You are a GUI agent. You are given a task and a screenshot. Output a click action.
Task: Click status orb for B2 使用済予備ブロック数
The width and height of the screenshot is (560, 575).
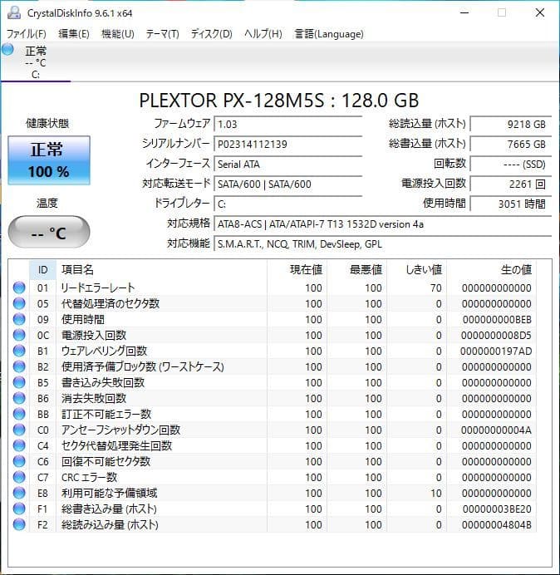point(19,366)
